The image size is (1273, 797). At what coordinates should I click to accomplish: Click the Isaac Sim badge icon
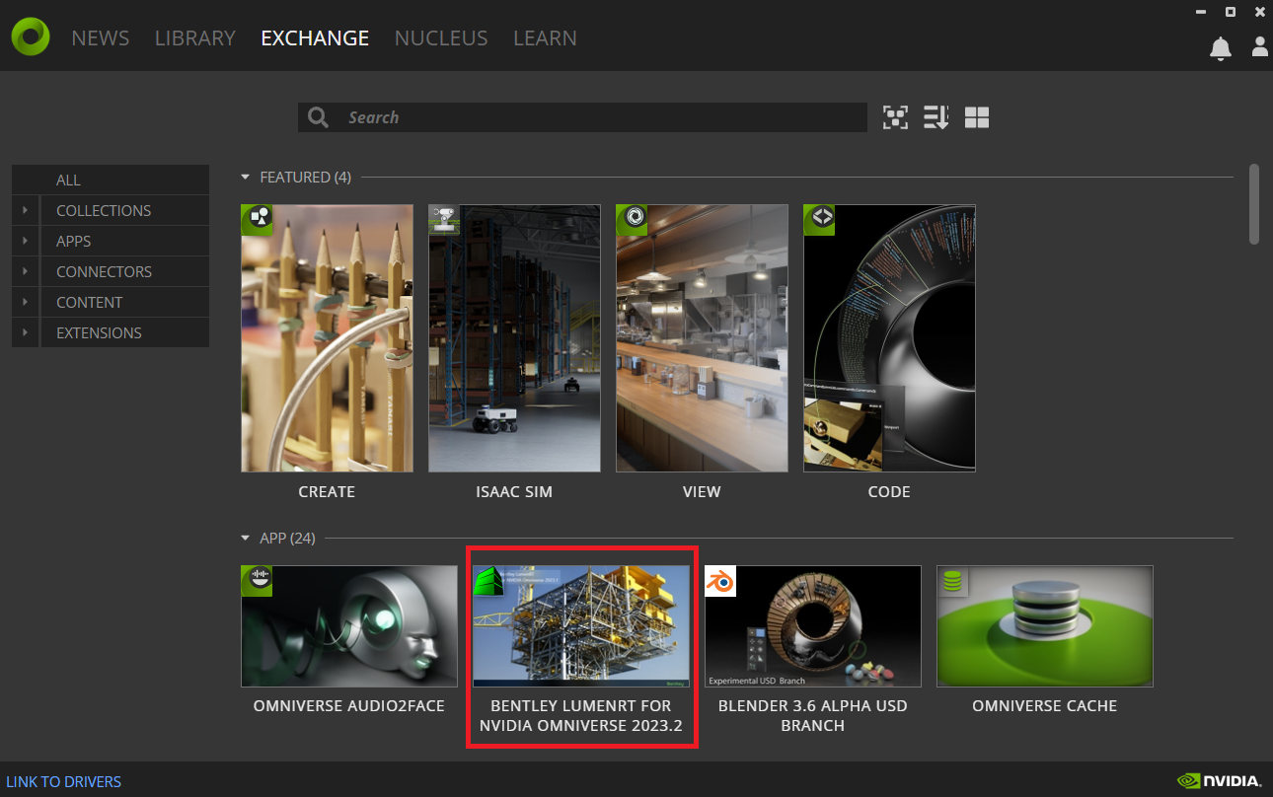[444, 220]
